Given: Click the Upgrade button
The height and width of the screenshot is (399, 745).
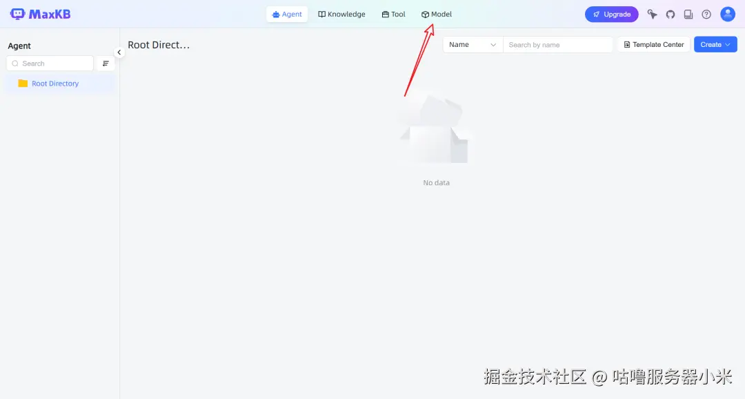Looking at the screenshot, I should click(611, 14).
